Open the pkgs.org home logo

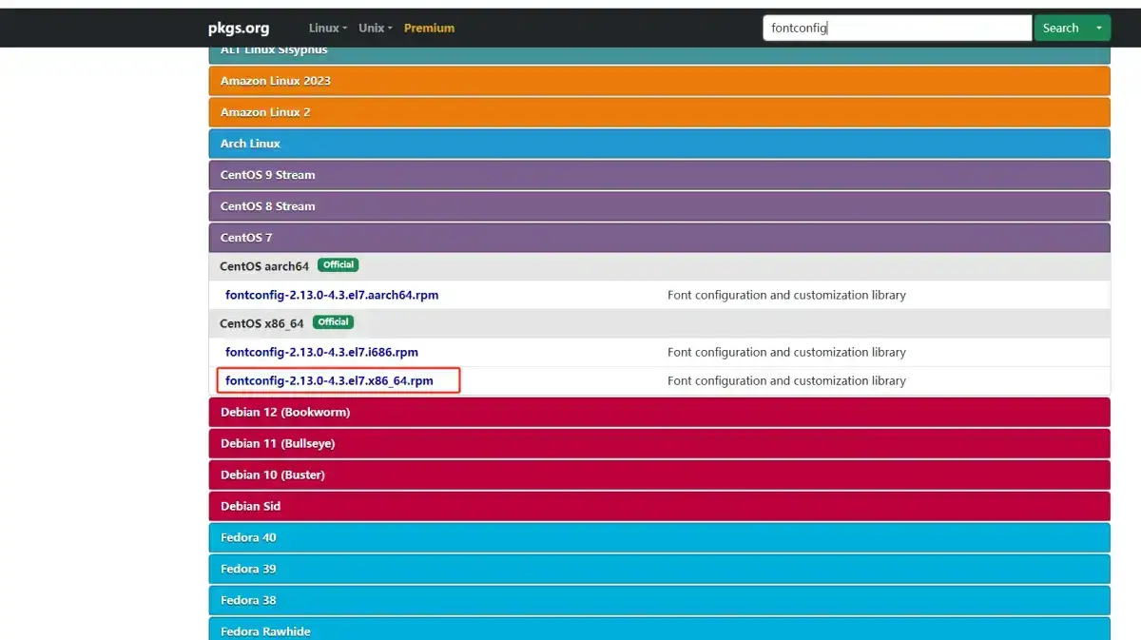[x=238, y=28]
